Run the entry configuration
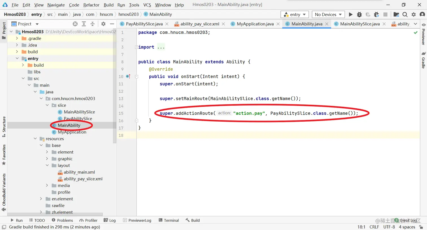427x230 pixels. pyautogui.click(x=350, y=14)
